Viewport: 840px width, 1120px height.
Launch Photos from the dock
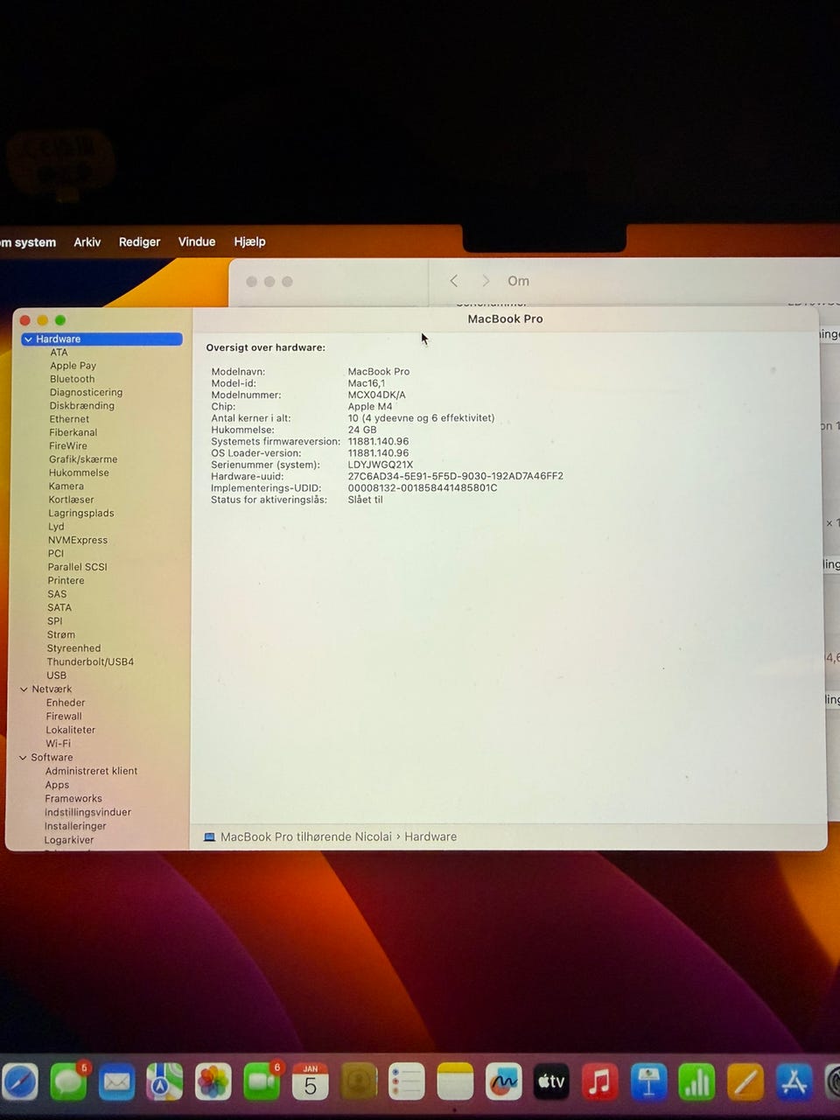213,1082
